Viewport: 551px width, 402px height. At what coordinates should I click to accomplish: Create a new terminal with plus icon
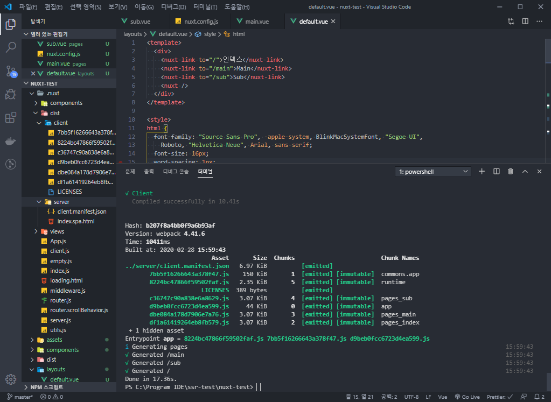point(482,171)
